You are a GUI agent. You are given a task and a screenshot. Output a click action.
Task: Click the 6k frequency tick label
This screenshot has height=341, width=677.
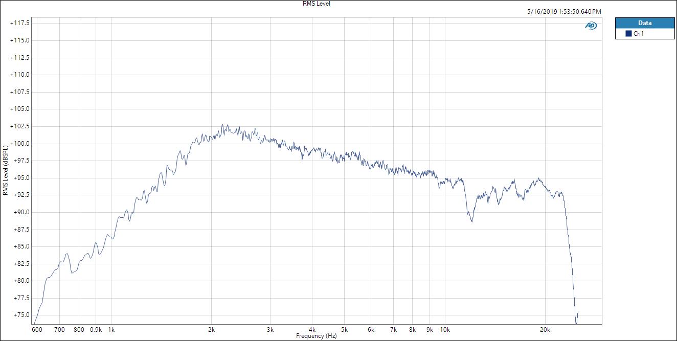pyautogui.click(x=371, y=330)
